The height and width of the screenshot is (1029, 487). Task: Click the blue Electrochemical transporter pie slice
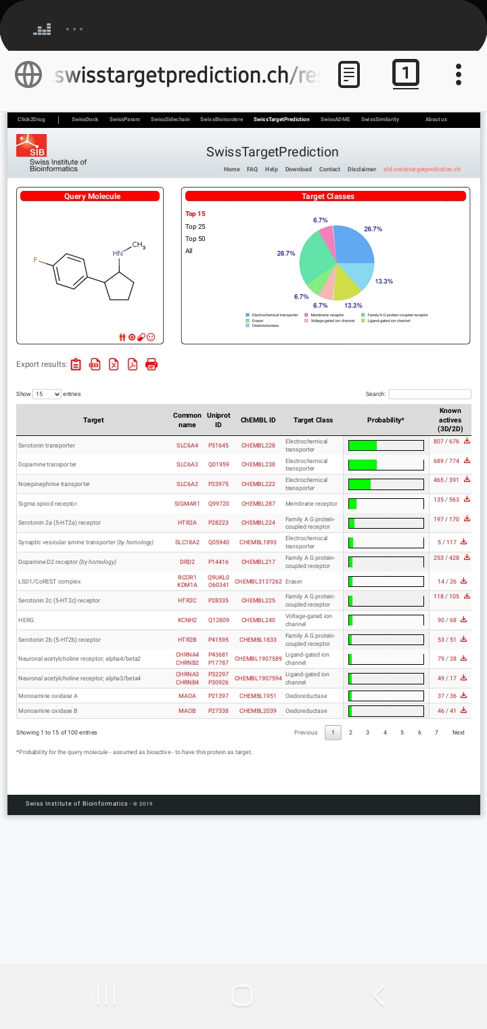point(354,244)
